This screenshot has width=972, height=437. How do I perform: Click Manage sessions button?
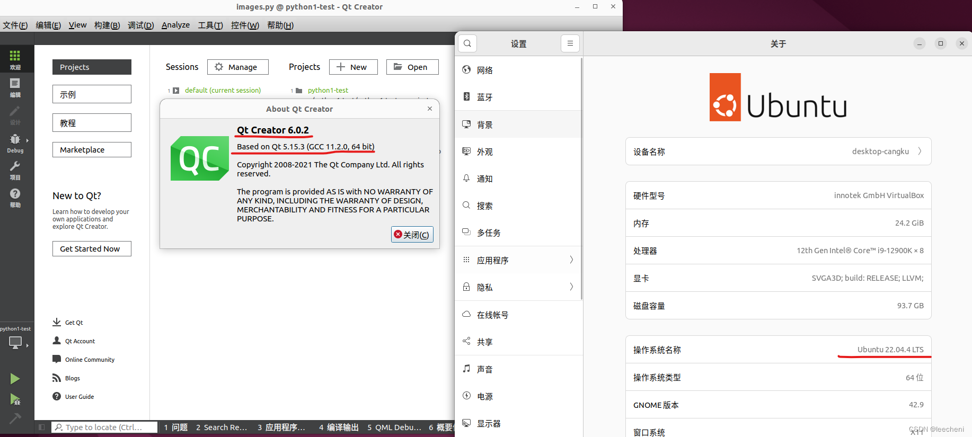click(238, 67)
